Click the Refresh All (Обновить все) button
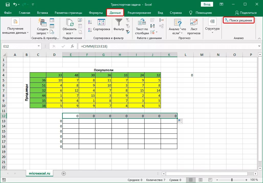The height and width of the screenshot is (183, 263). click(69, 27)
